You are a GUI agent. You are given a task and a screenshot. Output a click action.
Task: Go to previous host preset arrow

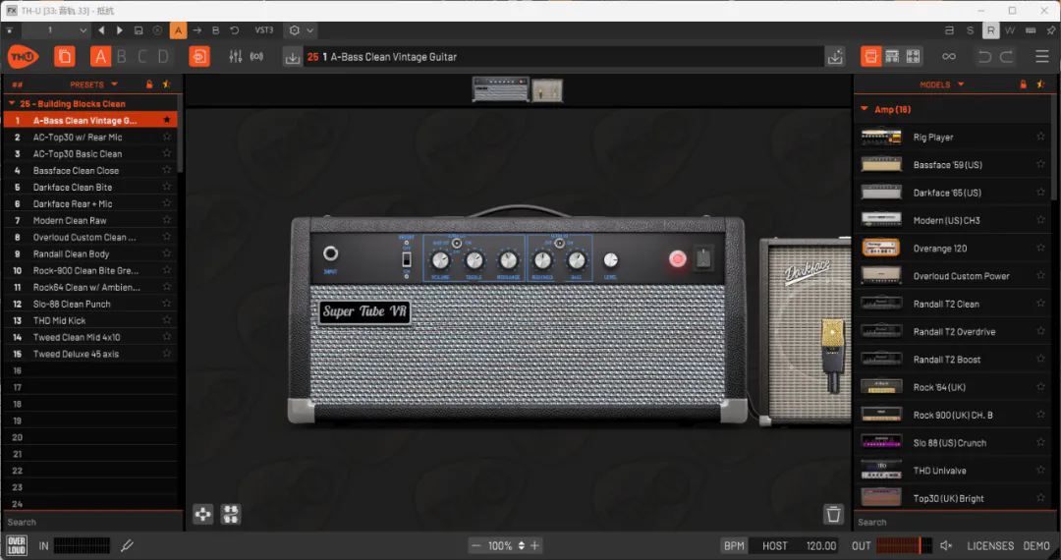101,30
